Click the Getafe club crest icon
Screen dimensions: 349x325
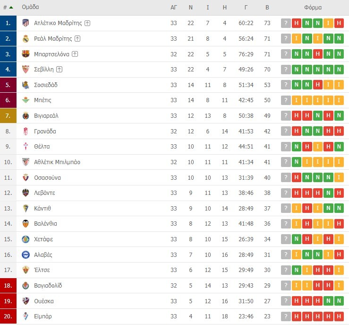click(x=26, y=239)
